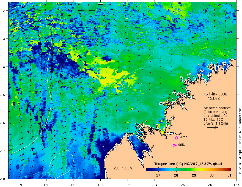The image size is (242, 187).
Task: Click the '200 1000m' depth legend text
Action: [x=123, y=168]
